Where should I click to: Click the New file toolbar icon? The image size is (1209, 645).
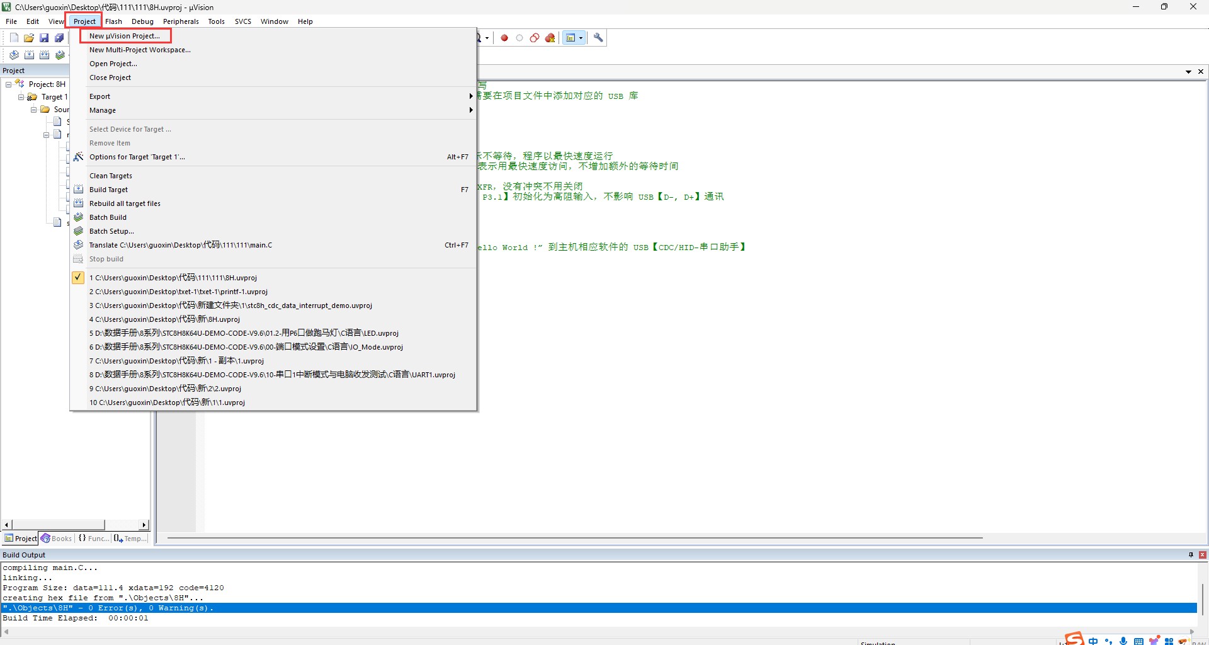click(x=14, y=38)
